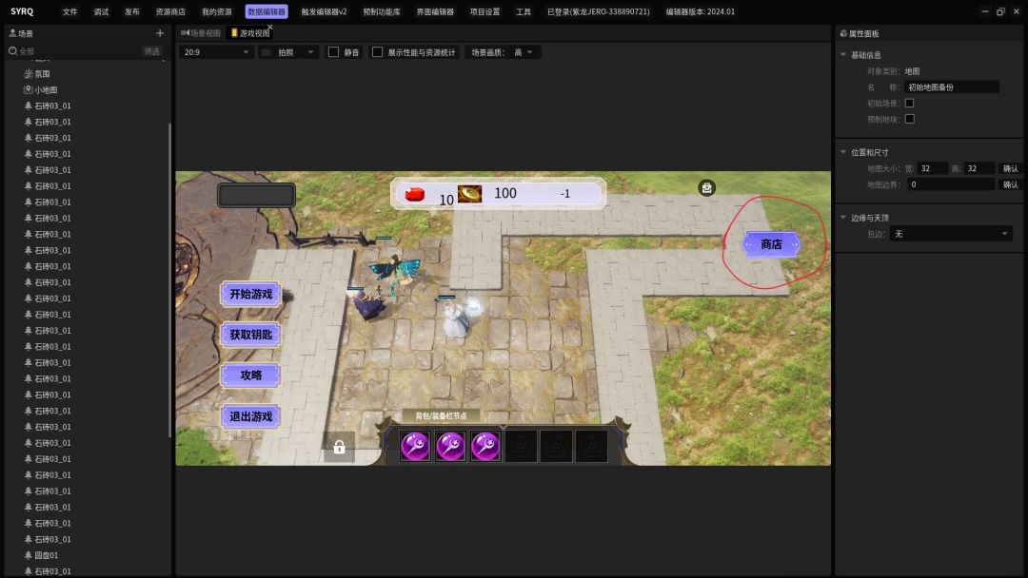The width and height of the screenshot is (1028, 578).
Task: Open the 发布 menu
Action: [131, 11]
